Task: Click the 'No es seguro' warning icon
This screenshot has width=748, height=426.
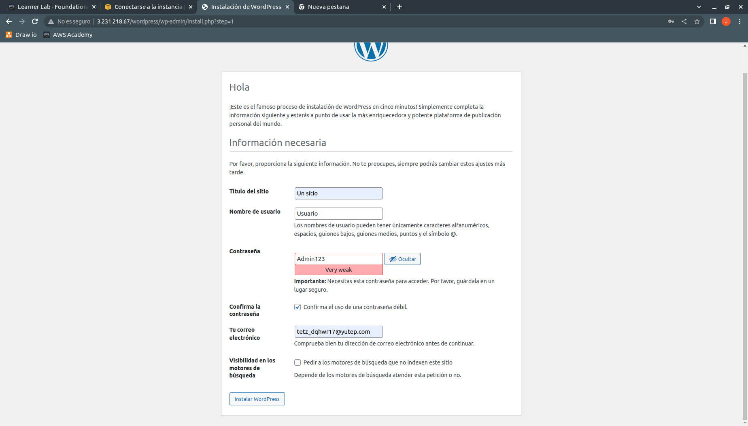Action: [x=51, y=21]
